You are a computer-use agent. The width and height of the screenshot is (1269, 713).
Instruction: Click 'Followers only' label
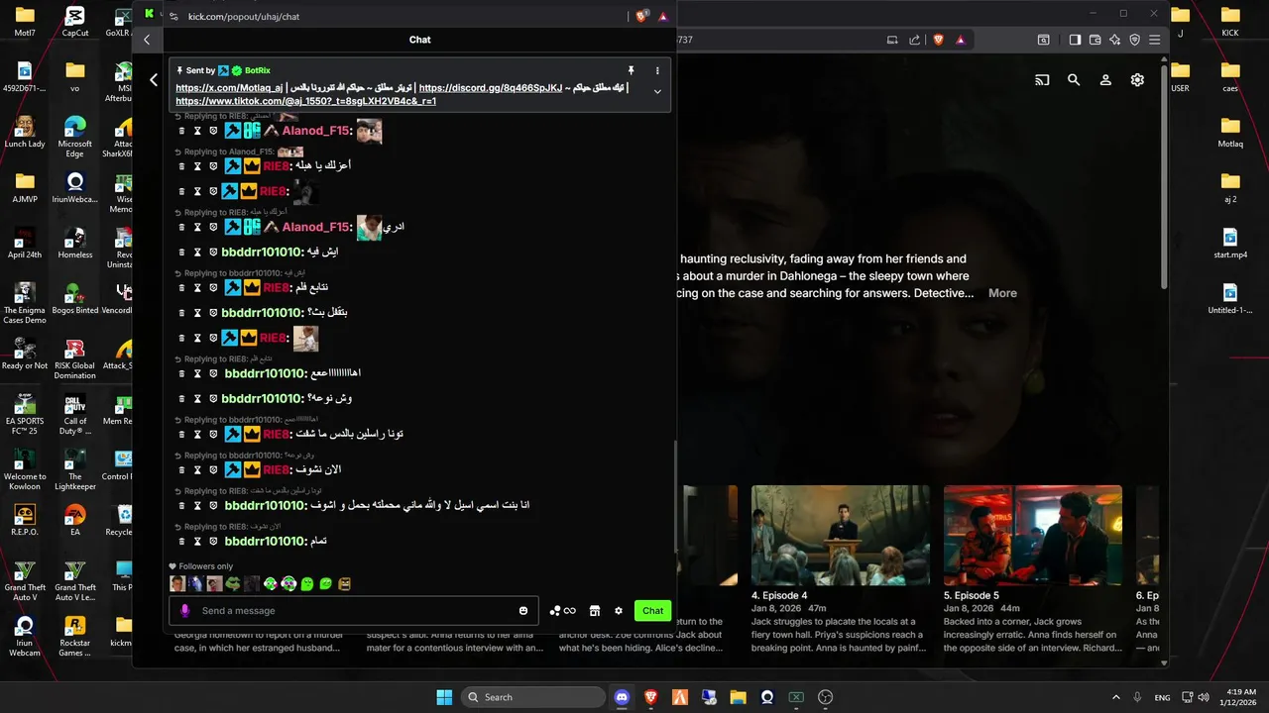206,566
